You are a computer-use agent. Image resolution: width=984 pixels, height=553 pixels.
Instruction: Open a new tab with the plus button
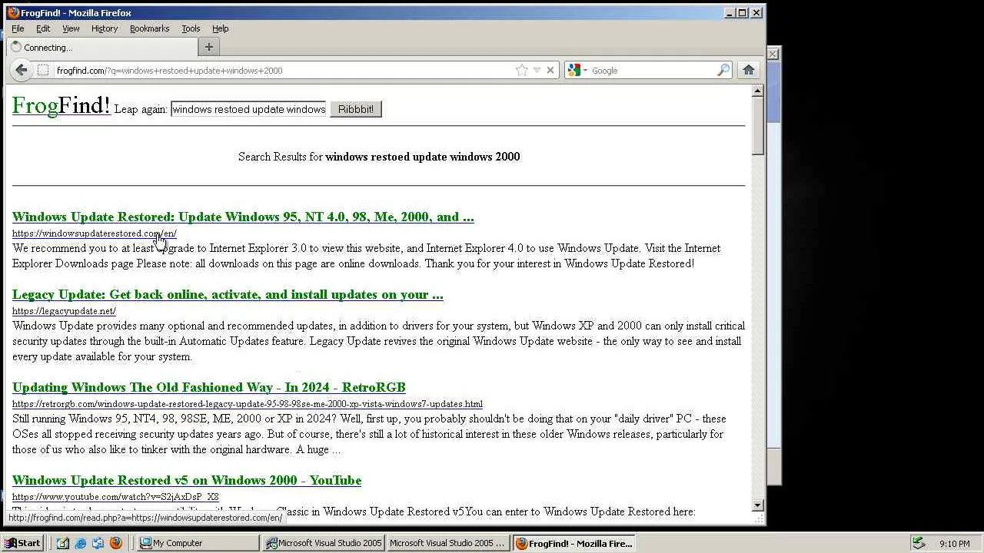coord(208,47)
